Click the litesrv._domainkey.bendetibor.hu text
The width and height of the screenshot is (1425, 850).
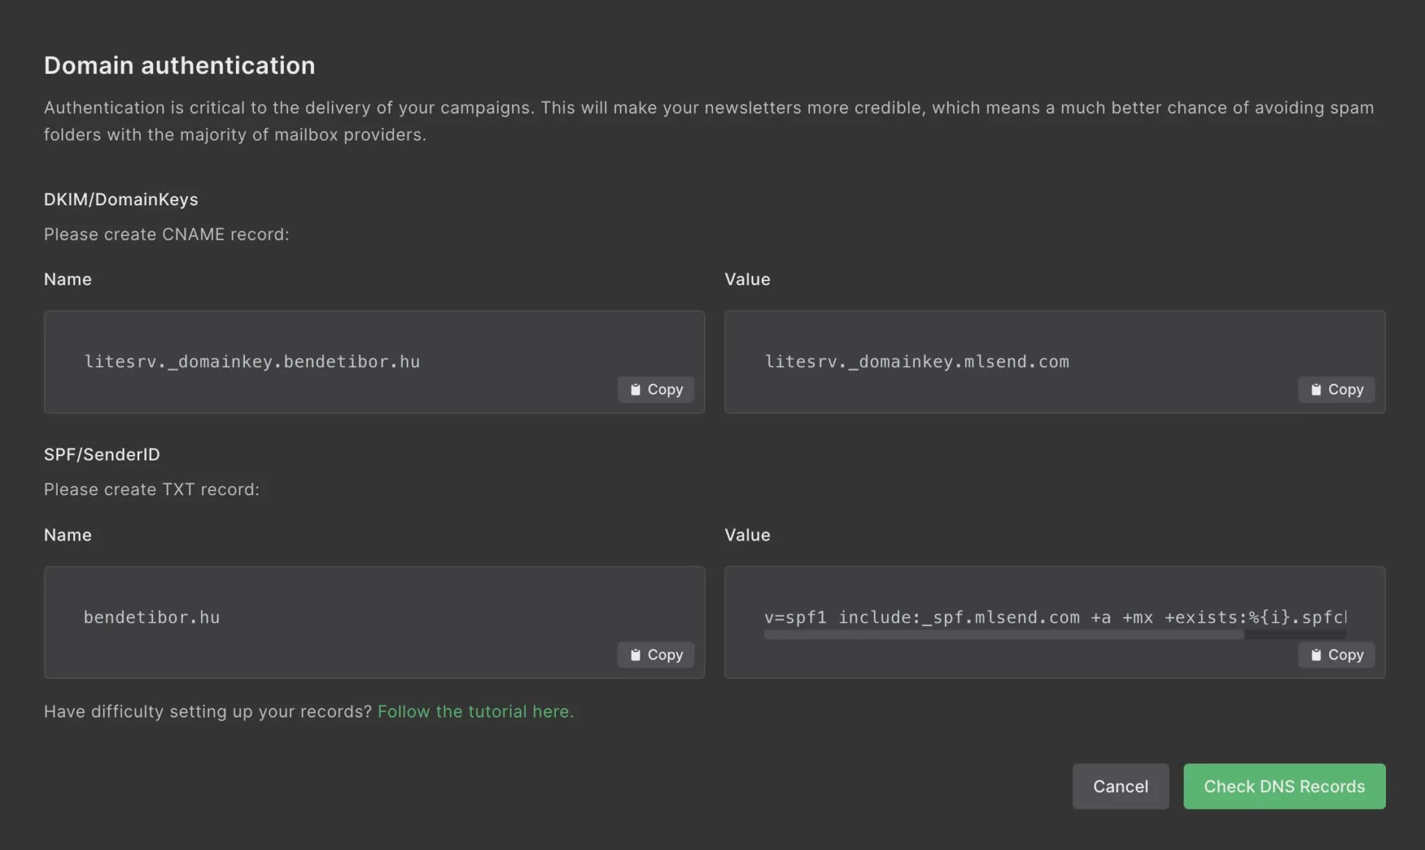click(x=252, y=362)
